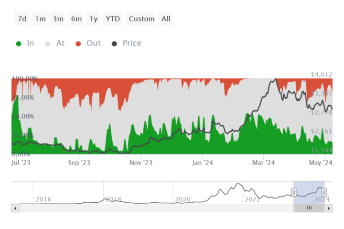Viewport: 344px width, 229px height.
Task: Show year-to-date with YTD
Action: [x=113, y=19]
